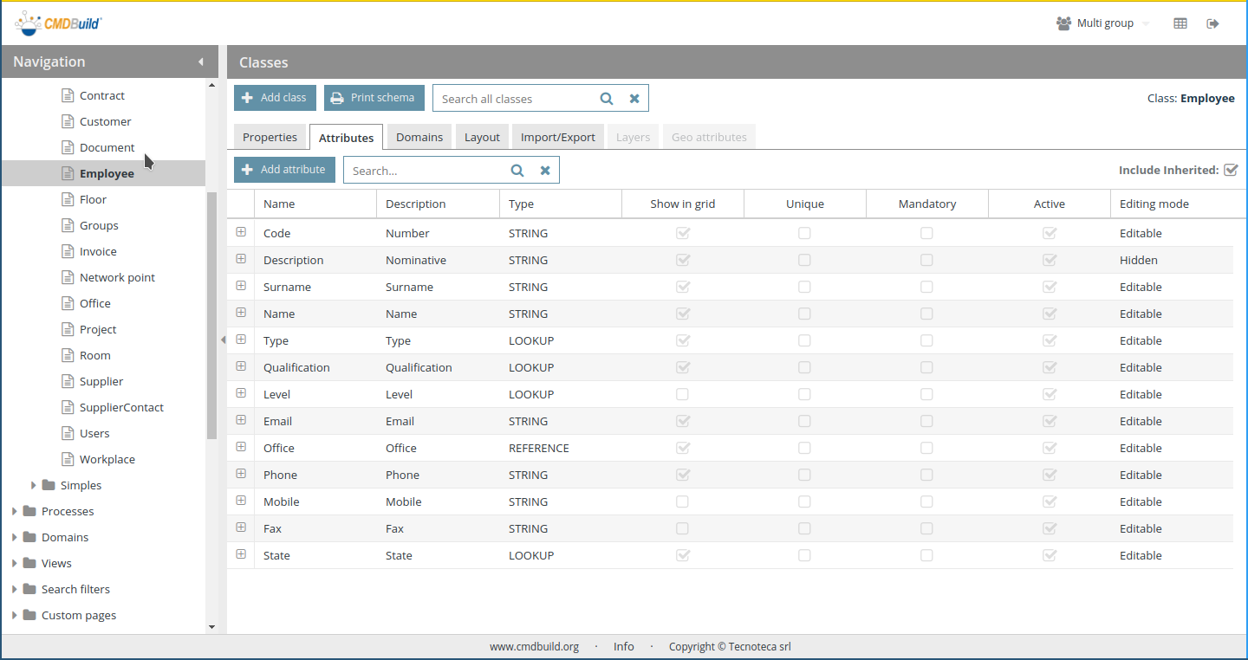Click the CMDBuild logo
1248x660 pixels.
click(x=58, y=23)
